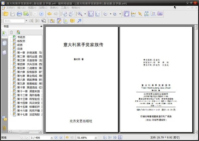Image resolution: width=199 pixels, height=141 pixels.
Task: Select the blue arrow drawing tool
Action: tap(79, 21)
